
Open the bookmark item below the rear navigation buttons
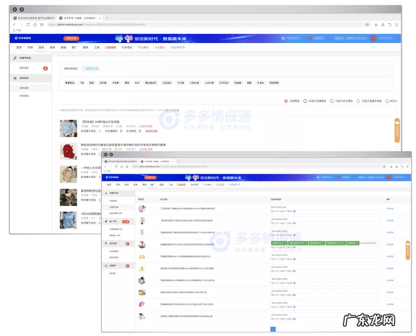coord(17,30)
